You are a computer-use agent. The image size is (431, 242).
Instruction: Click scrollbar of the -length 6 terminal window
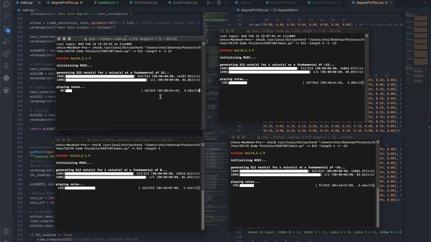click(x=203, y=85)
